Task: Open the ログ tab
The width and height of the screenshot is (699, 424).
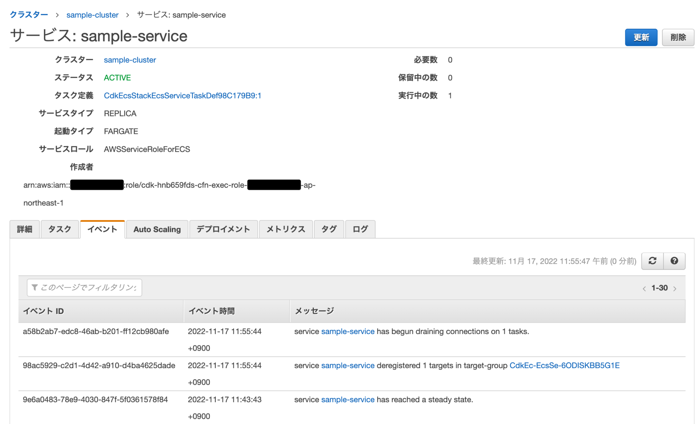Action: click(x=360, y=229)
